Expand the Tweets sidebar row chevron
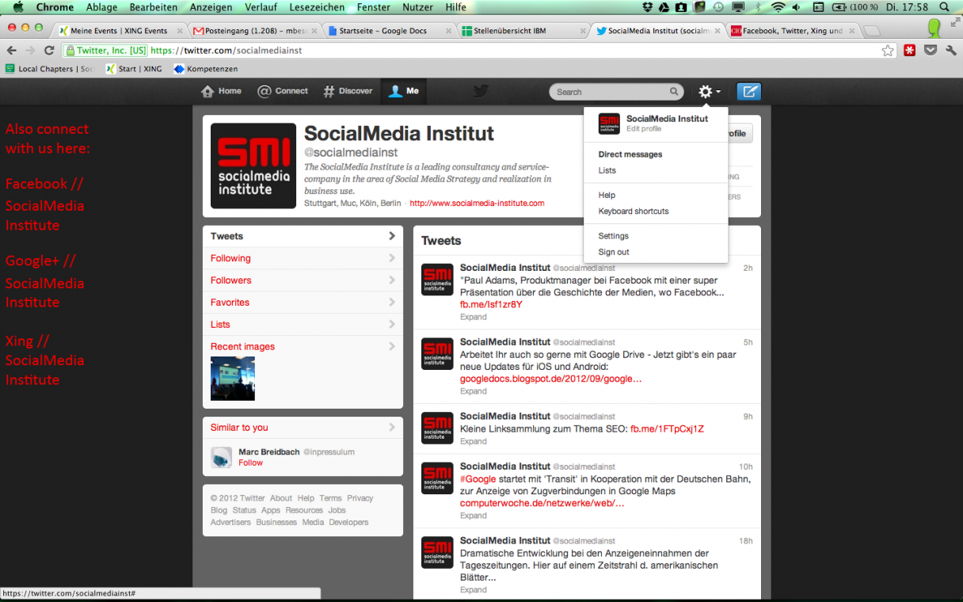This screenshot has width=963, height=602. tap(391, 236)
